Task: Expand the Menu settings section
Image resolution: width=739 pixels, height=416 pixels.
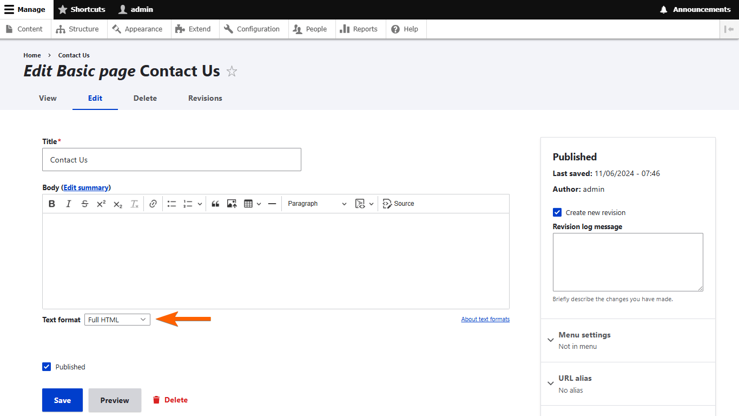Action: tap(584, 335)
